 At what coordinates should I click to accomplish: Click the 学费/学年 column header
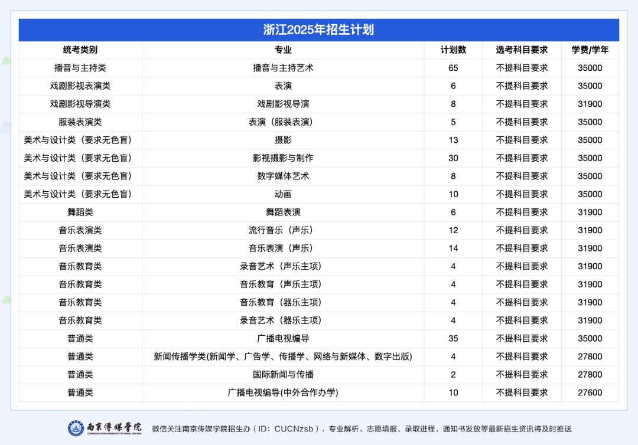[590, 50]
